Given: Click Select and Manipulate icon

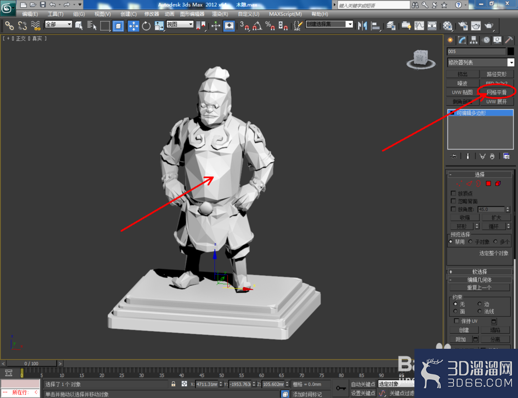Looking at the screenshot, I should (215, 25).
